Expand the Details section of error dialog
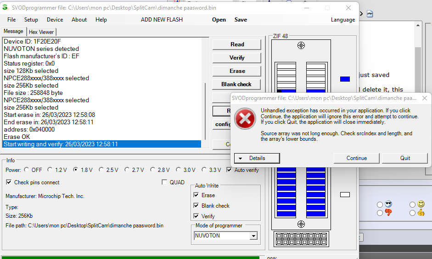 click(x=257, y=158)
